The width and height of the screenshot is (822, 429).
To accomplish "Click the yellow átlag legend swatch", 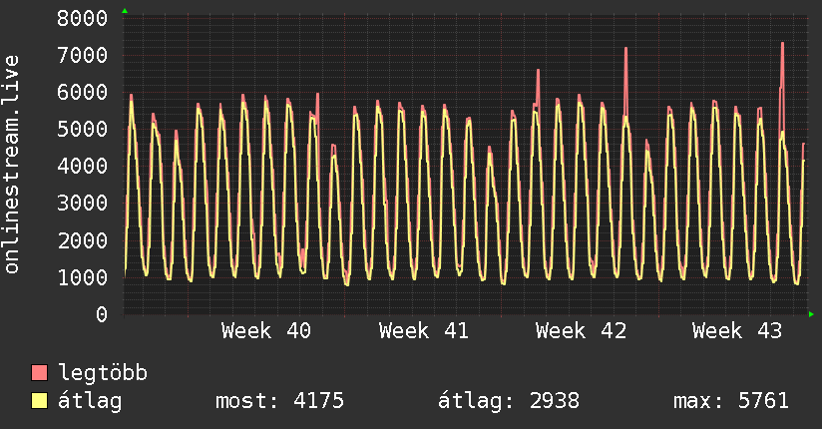I will [x=39, y=401].
